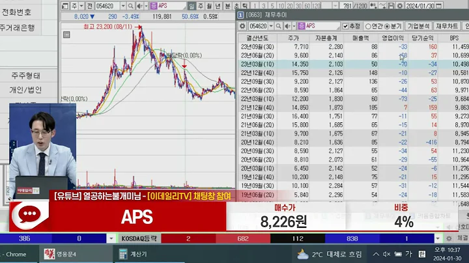Screen dimensions: 469x263
Task: Switch chart to 년 yearly period
Action: pos(218,6)
